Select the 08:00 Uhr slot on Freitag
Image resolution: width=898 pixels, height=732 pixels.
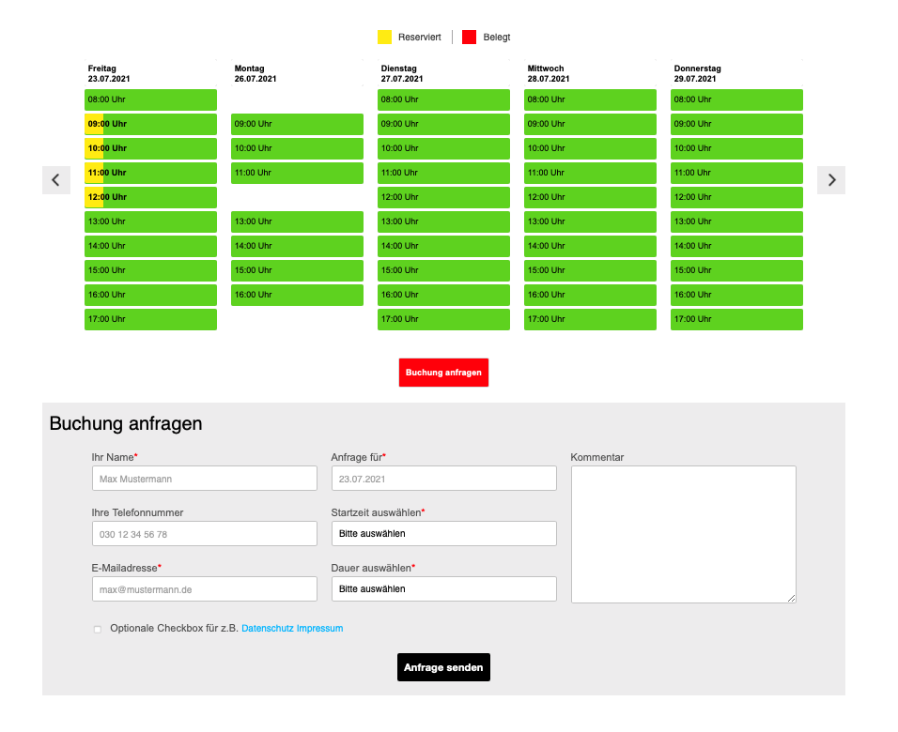150,99
